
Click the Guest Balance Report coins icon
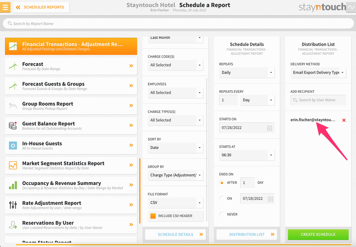pyautogui.click(x=13, y=125)
